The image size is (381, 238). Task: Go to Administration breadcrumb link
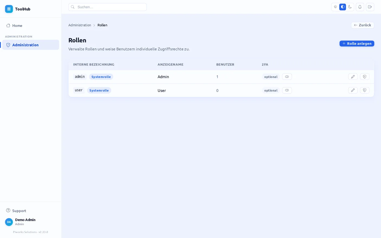pos(80,25)
